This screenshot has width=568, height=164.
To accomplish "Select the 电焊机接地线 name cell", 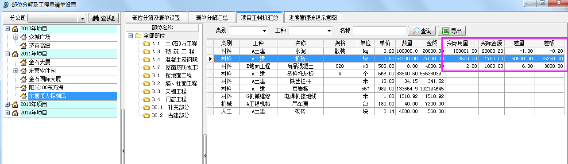I will coord(300,96).
